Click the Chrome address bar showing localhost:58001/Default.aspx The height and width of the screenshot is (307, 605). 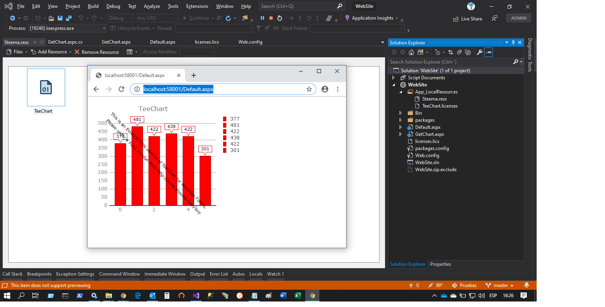pyautogui.click(x=223, y=89)
